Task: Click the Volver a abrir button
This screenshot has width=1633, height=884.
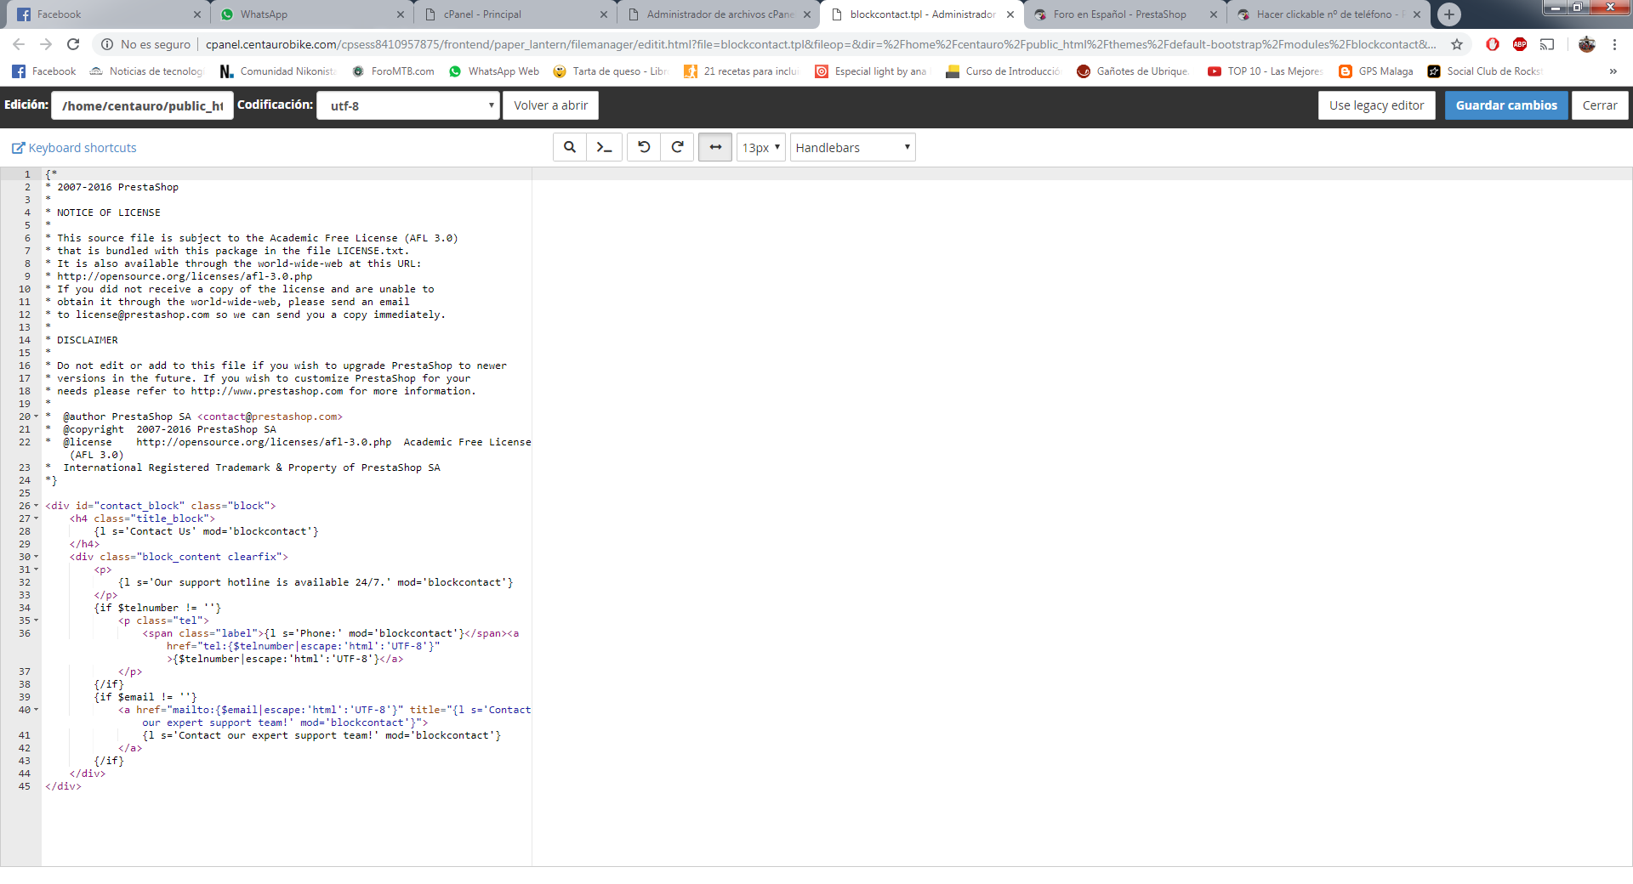Action: click(x=550, y=105)
